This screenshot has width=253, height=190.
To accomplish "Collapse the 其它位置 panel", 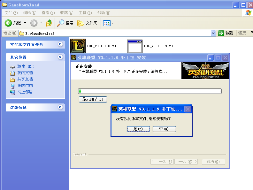I will pyautogui.click(x=60, y=57).
